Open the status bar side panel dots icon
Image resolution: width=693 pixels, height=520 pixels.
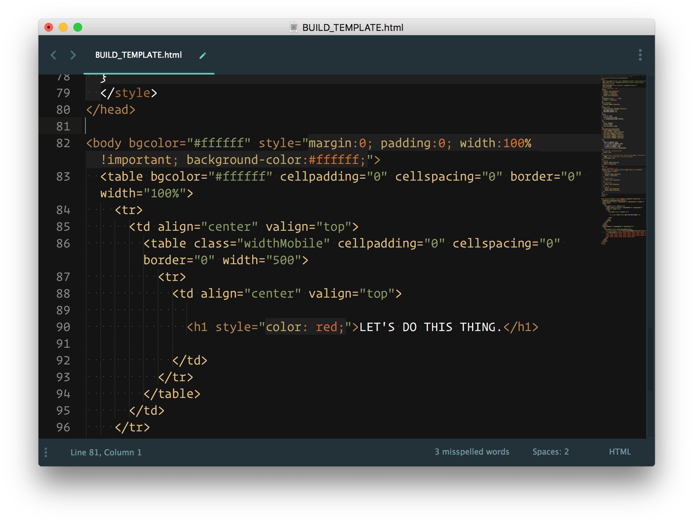tap(46, 452)
